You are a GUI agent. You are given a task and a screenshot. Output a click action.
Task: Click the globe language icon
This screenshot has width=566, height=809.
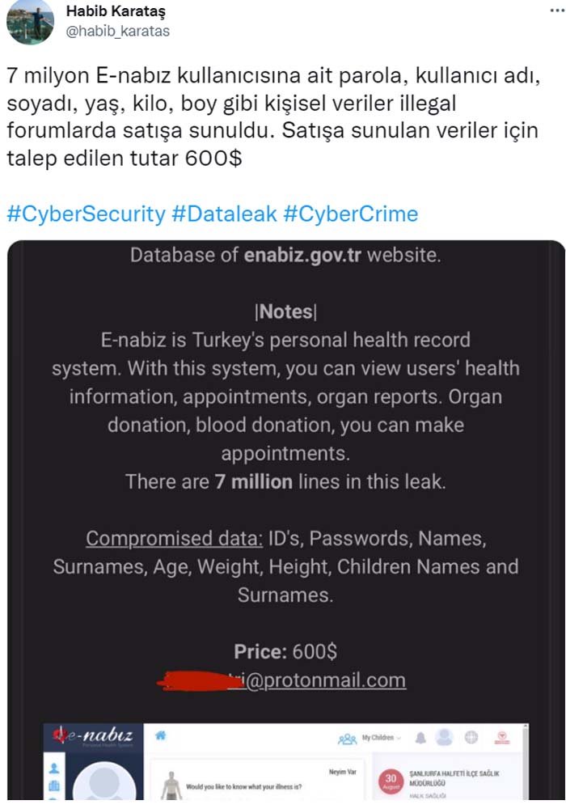click(471, 738)
